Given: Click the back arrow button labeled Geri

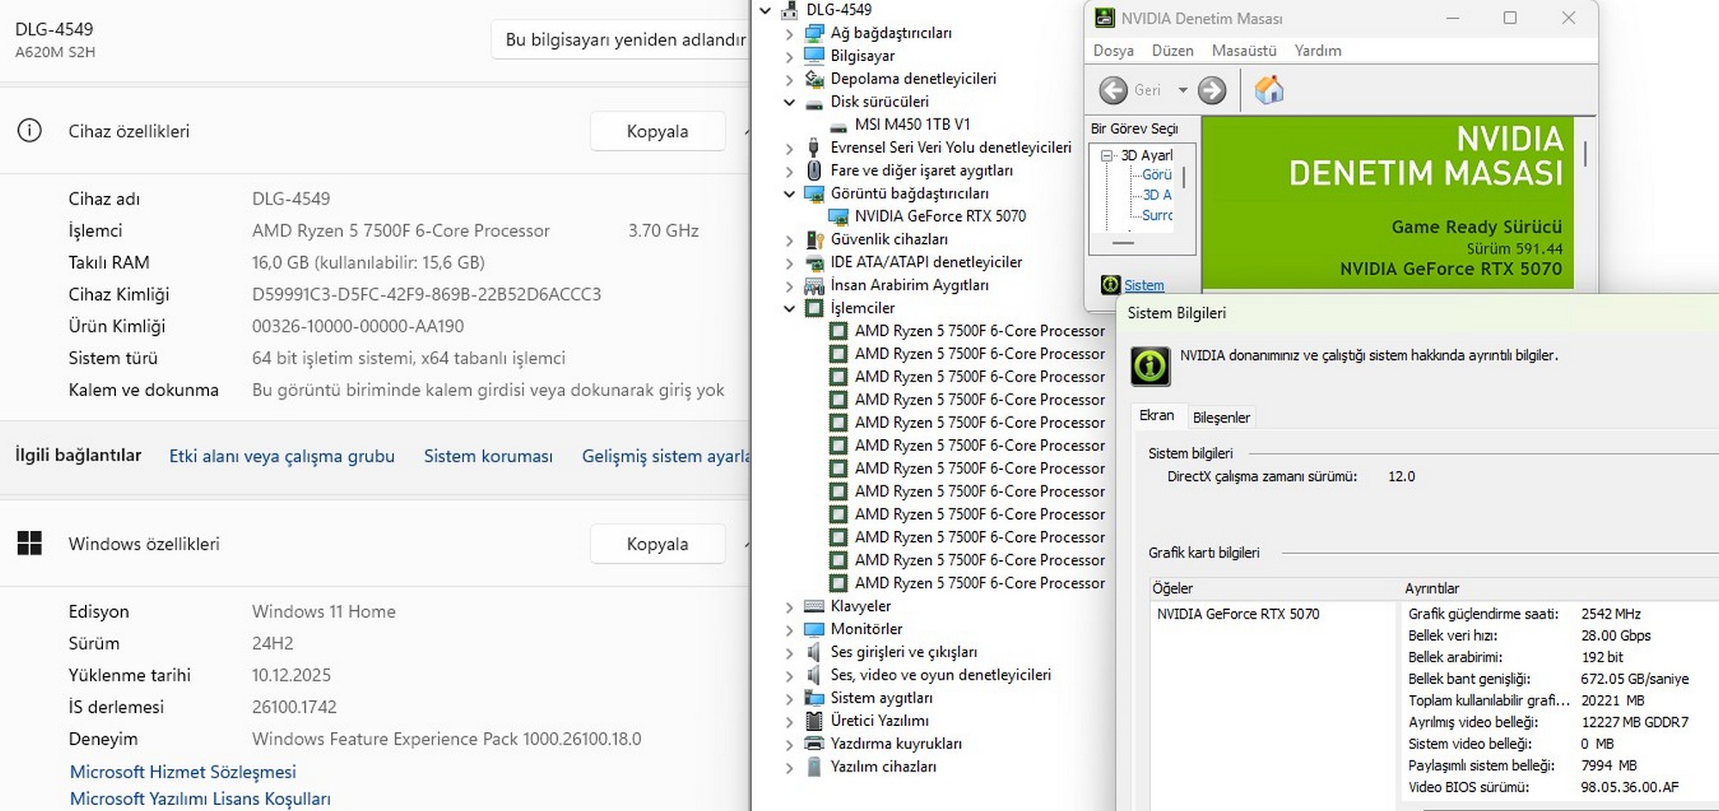Looking at the screenshot, I should [1114, 90].
